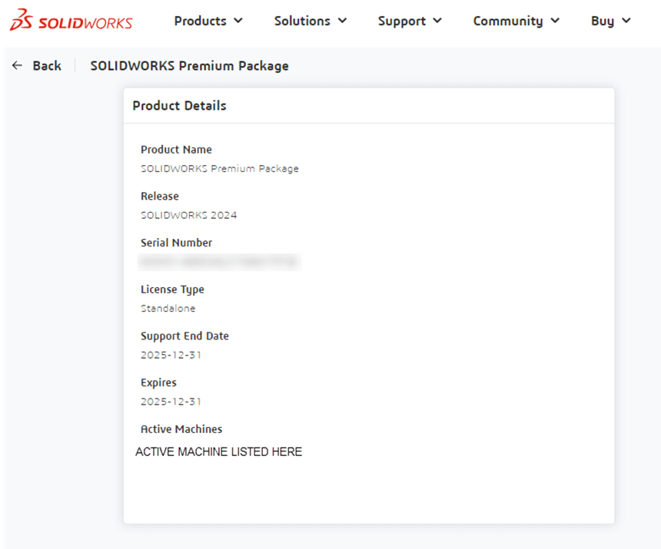The image size is (661, 549).
Task: Expand the chevron next to Buy
Action: (626, 21)
